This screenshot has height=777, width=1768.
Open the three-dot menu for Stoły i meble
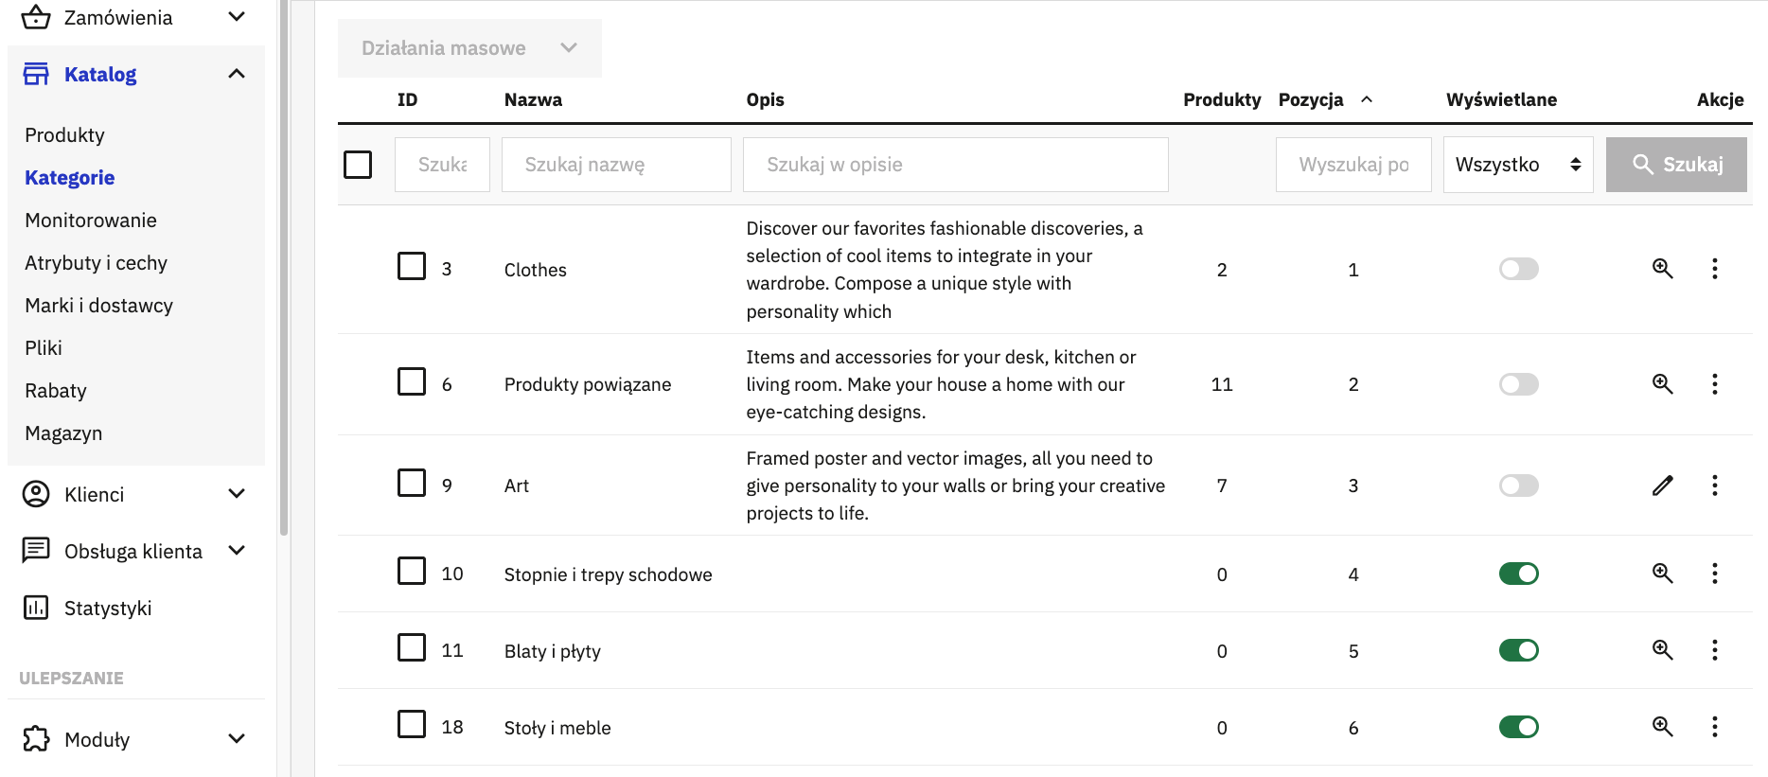coord(1714,727)
